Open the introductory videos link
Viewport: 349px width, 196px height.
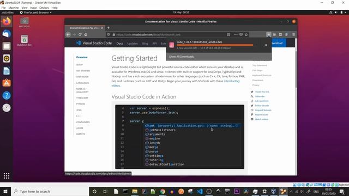point(232,81)
